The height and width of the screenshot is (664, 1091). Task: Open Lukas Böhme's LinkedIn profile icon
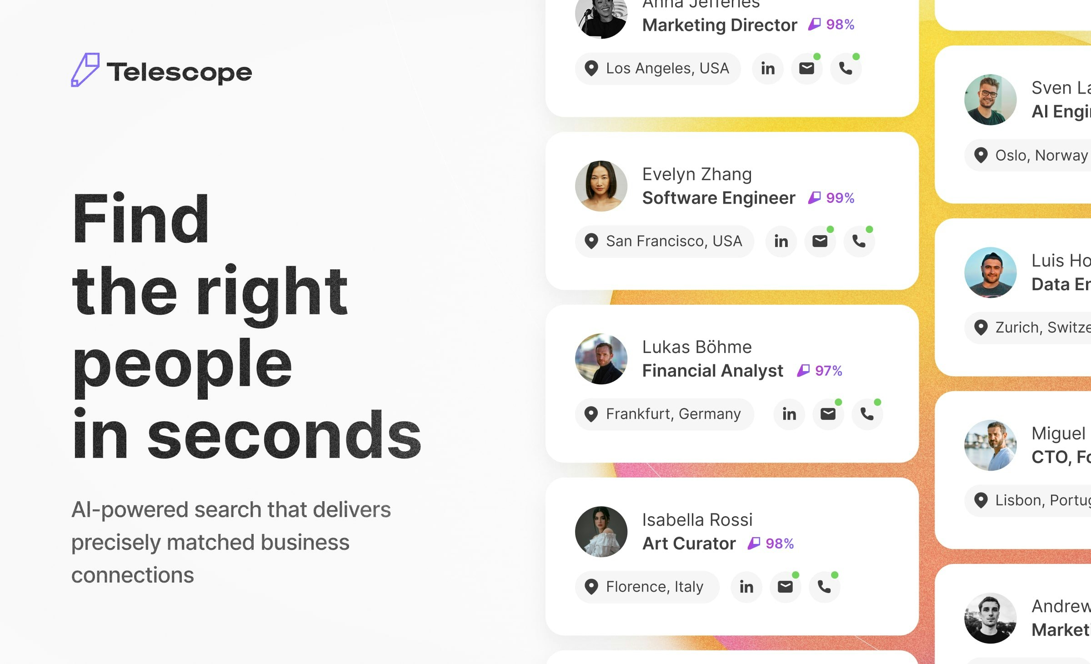pyautogui.click(x=789, y=414)
